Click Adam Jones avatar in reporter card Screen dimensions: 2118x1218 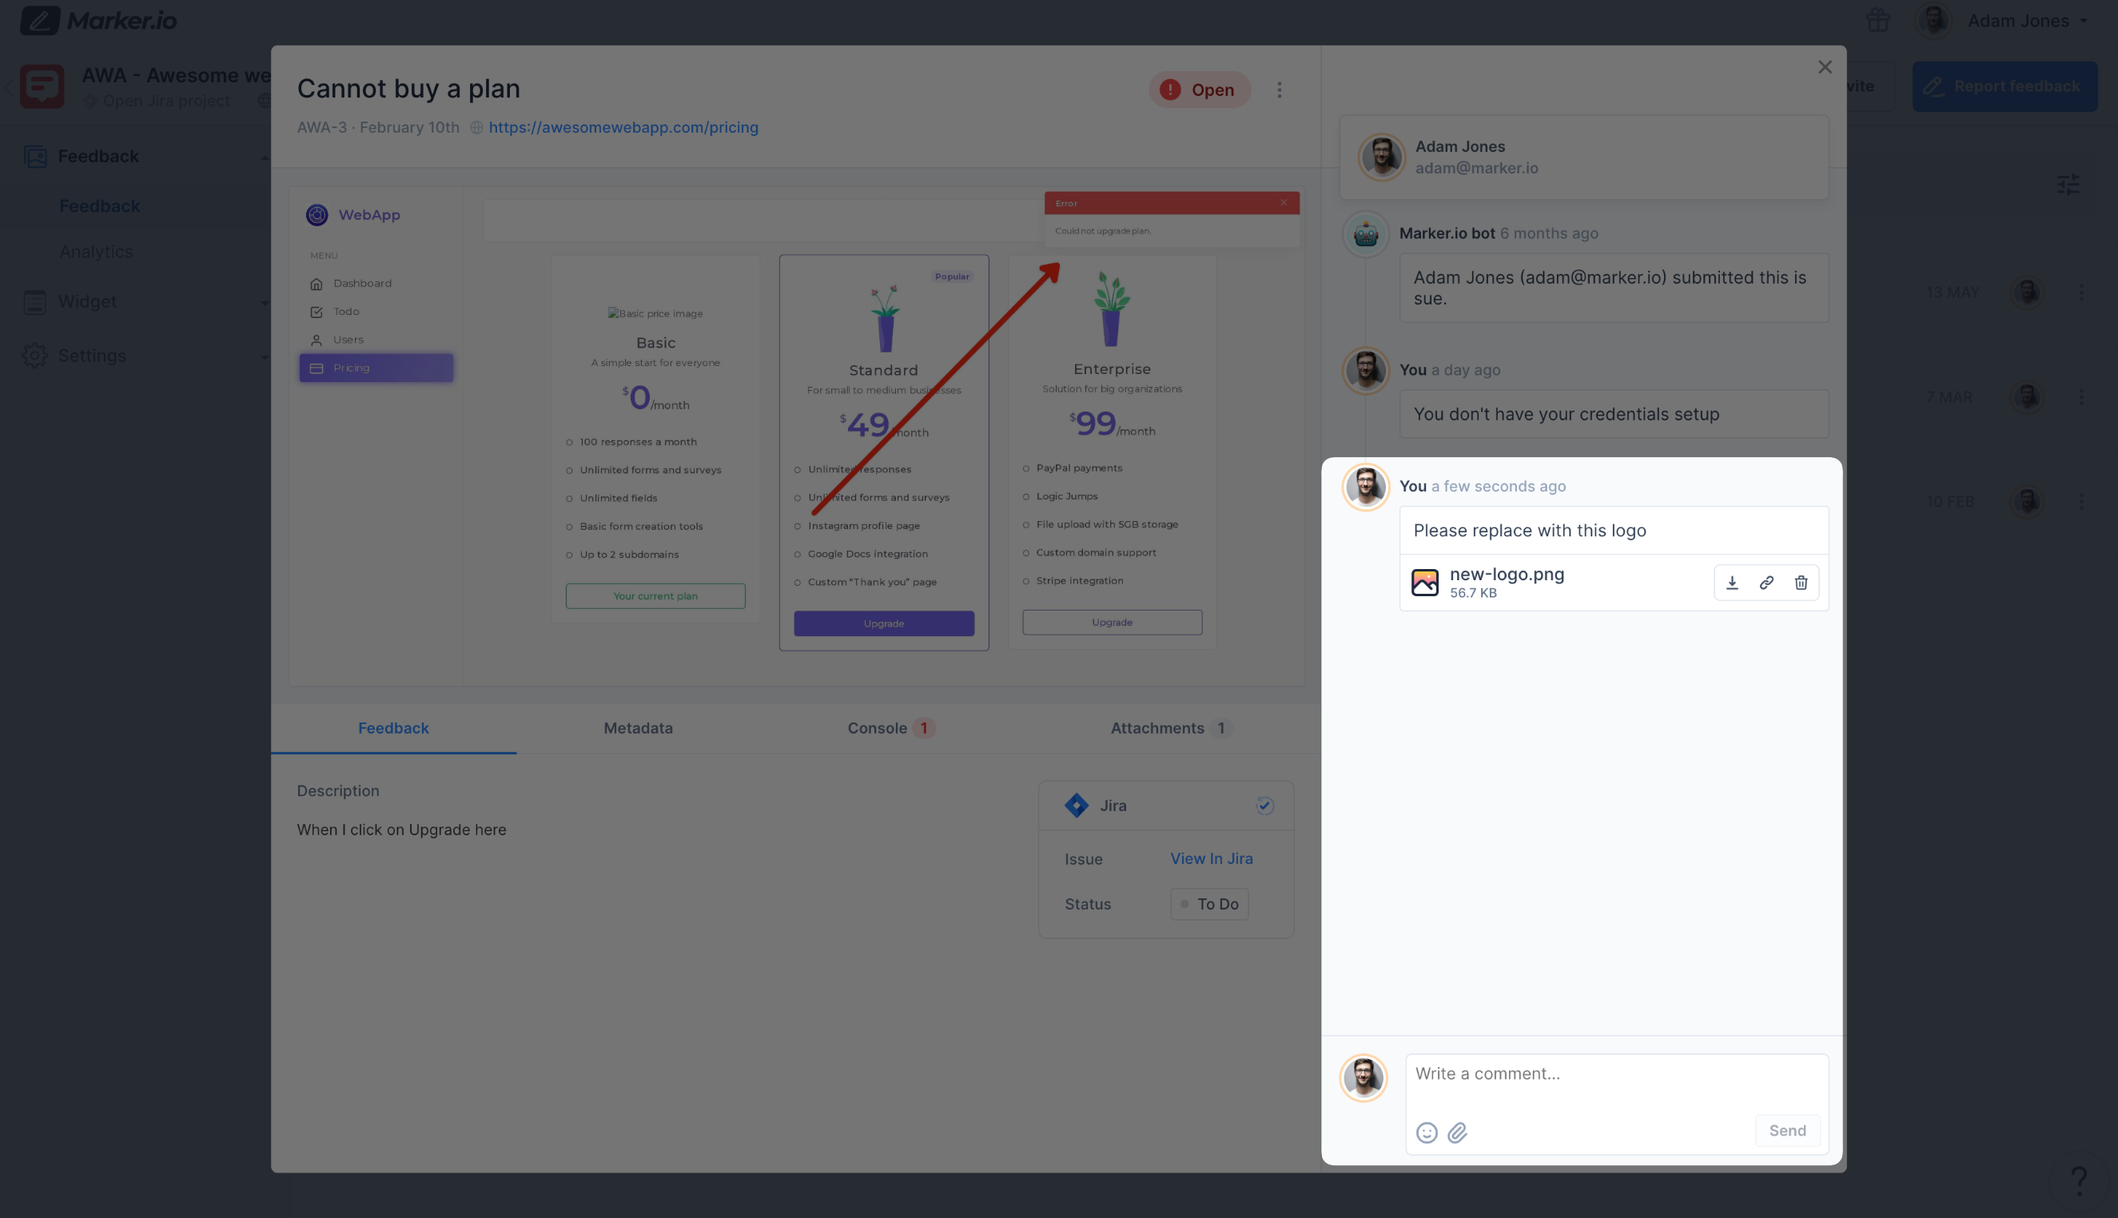point(1381,157)
